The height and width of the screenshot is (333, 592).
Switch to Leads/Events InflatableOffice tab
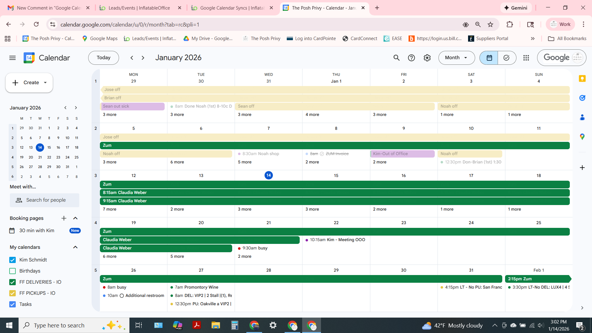click(139, 8)
